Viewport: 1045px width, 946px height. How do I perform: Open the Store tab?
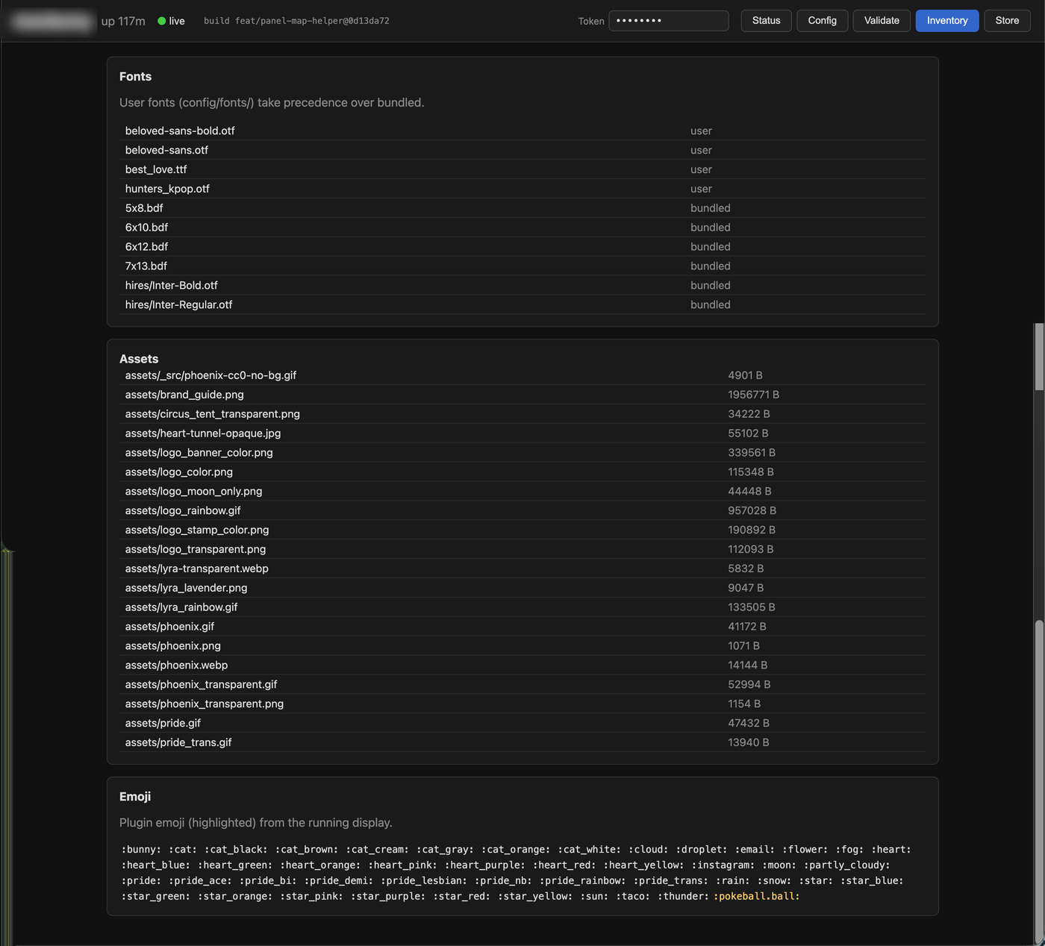[x=1007, y=21]
